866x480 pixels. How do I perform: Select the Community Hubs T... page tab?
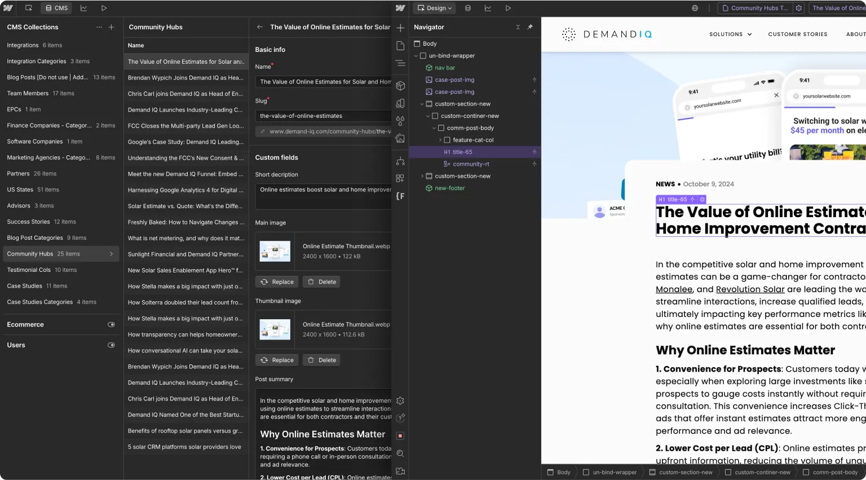754,8
